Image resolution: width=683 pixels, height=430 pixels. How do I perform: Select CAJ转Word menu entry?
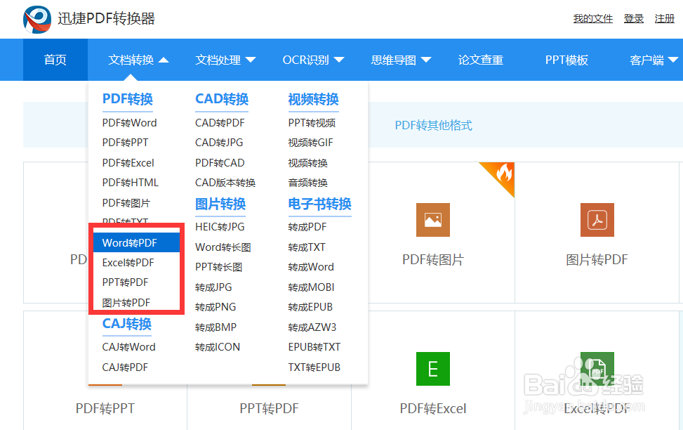[128, 347]
